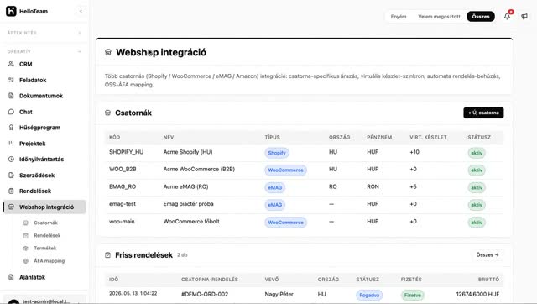This screenshot has height=304, width=537.
Task: Open the Projektek icon
Action: pos(11,144)
